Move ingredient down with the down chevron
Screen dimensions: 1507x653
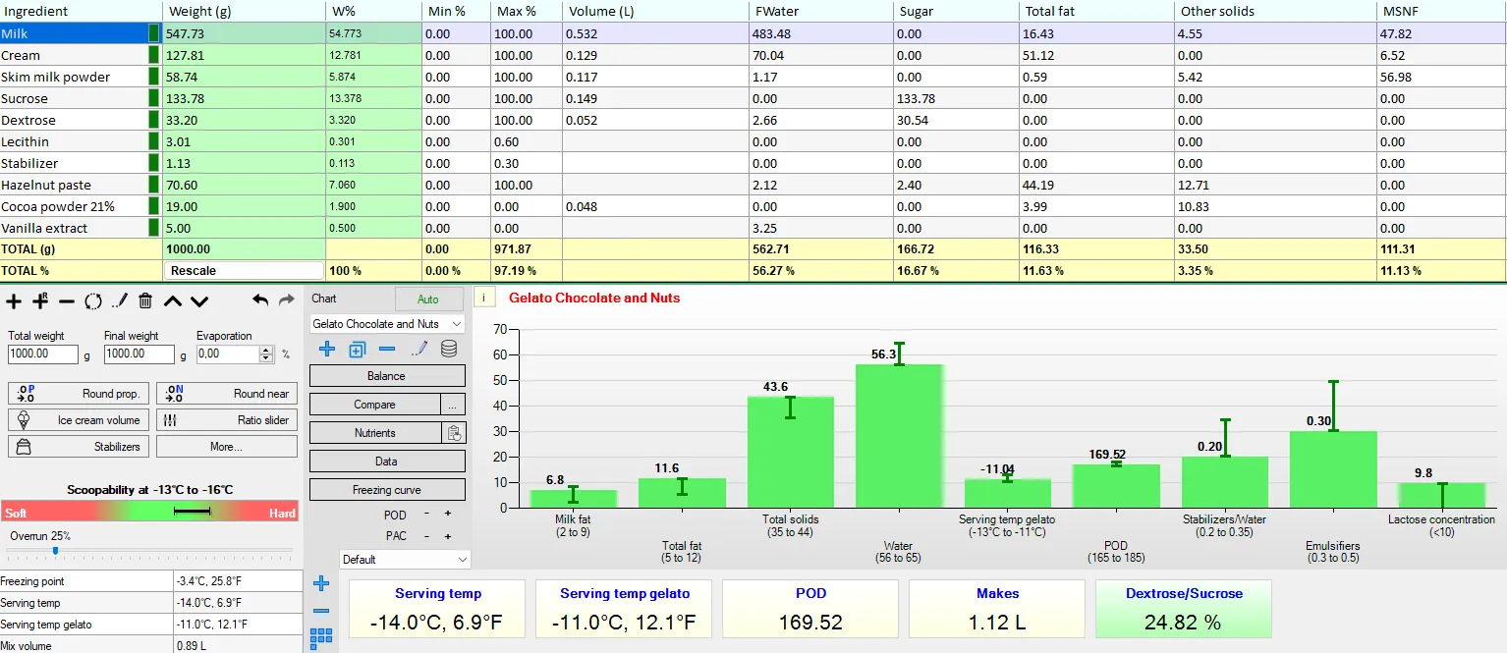point(199,301)
